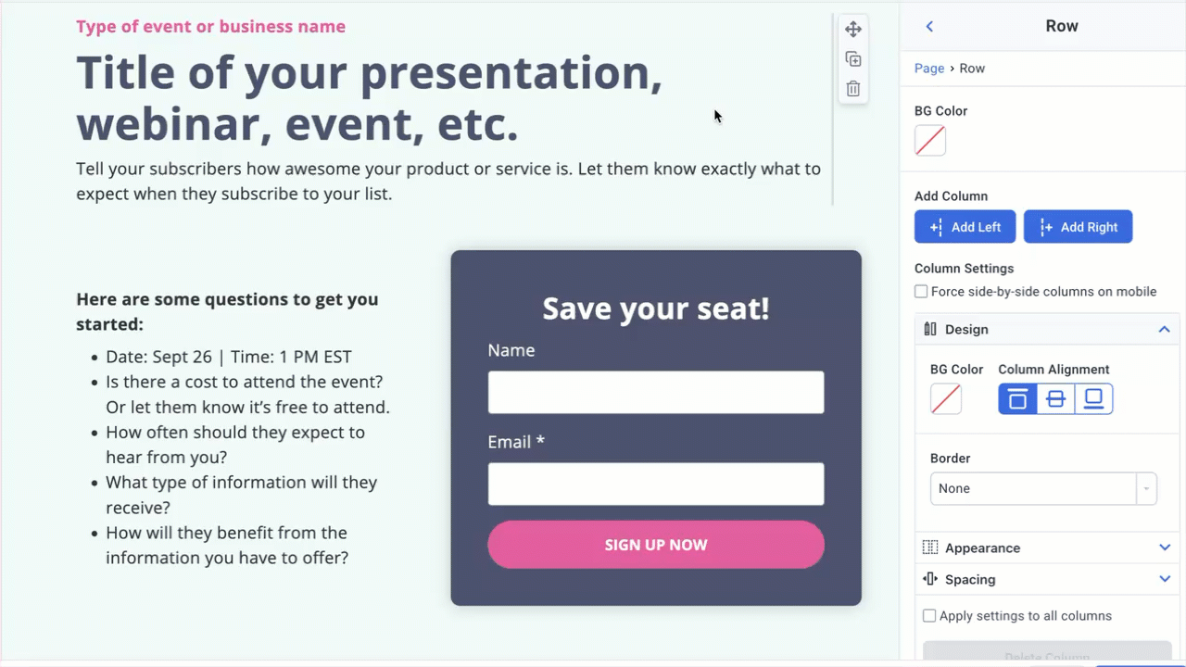The width and height of the screenshot is (1186, 667).
Task: Open the Row BG Color swatch
Action: [x=929, y=141]
